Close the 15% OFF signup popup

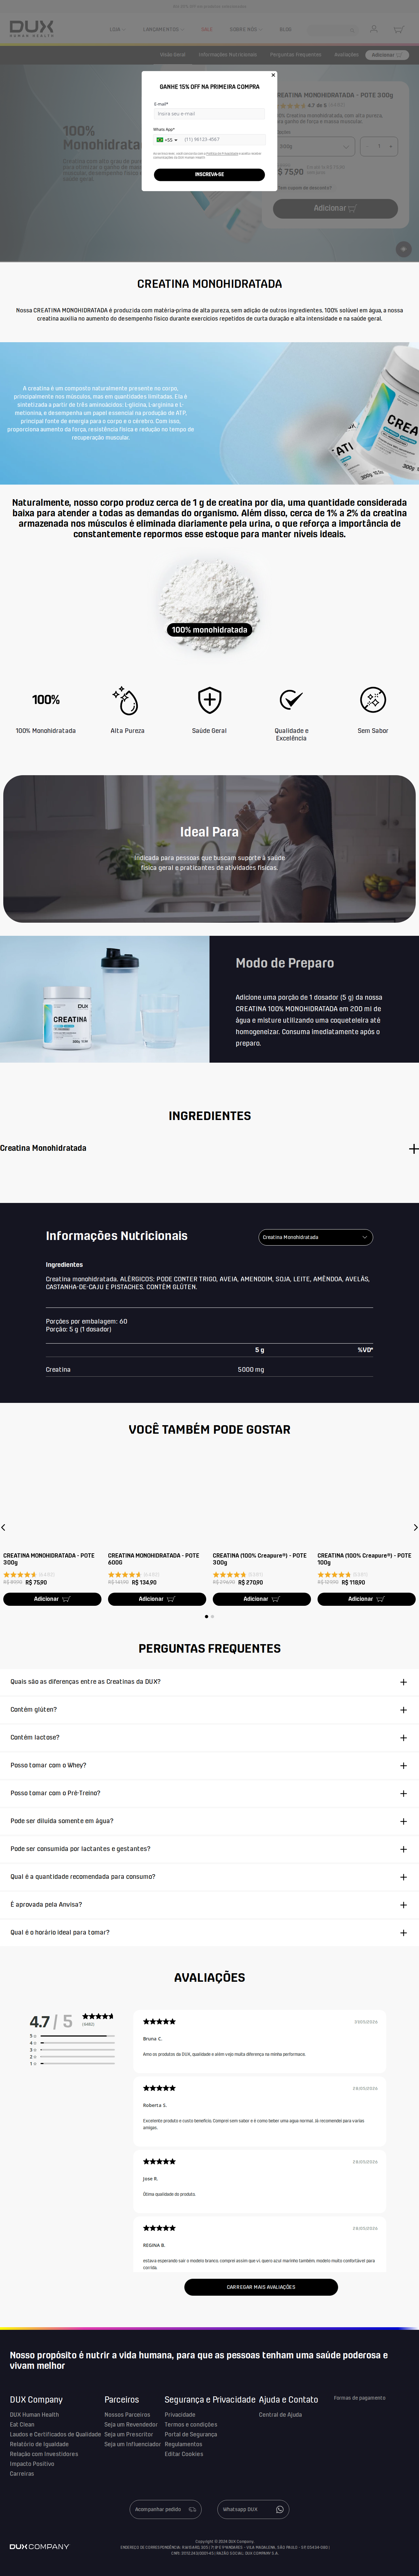tap(273, 75)
